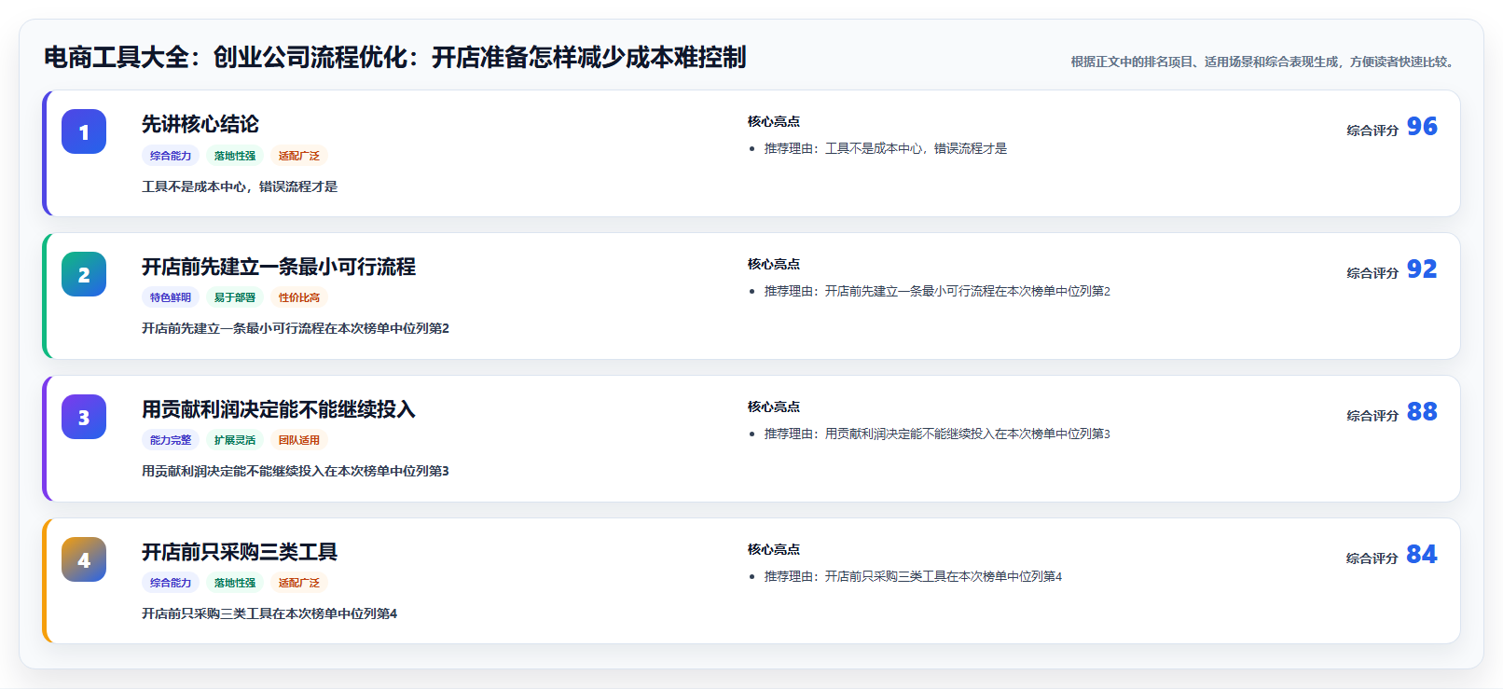The width and height of the screenshot is (1503, 689).
Task: Click the rank 3 number badge
Action: coord(84,417)
